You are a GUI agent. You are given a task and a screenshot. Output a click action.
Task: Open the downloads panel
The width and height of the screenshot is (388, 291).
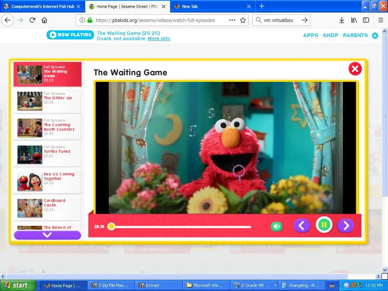pos(342,20)
